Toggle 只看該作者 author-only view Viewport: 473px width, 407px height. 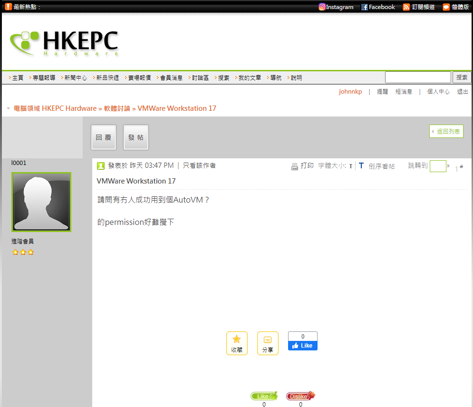(x=200, y=165)
